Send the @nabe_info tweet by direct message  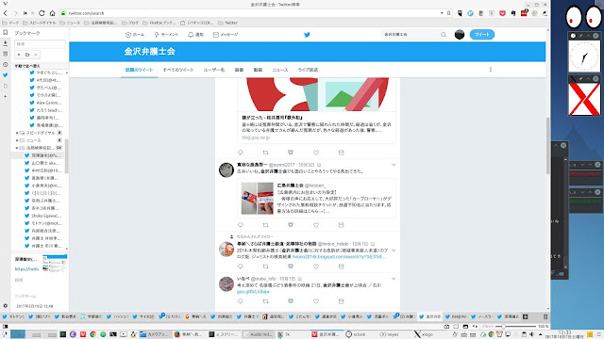[x=341, y=301]
